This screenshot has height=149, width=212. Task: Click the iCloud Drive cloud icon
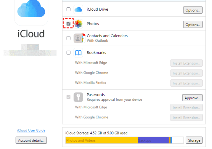[x=78, y=9]
